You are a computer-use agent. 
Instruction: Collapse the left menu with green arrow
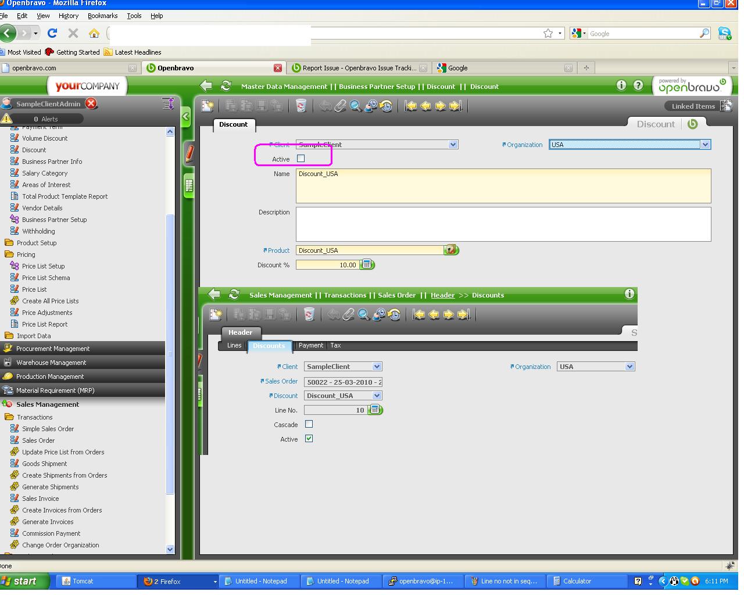[x=186, y=117]
